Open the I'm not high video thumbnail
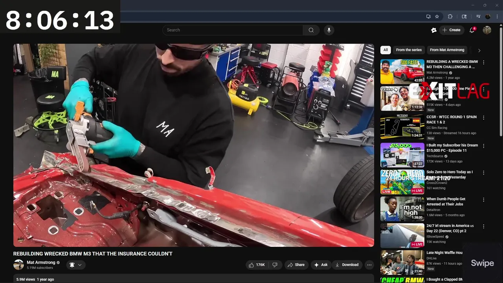The image size is (503, 283). click(402, 209)
